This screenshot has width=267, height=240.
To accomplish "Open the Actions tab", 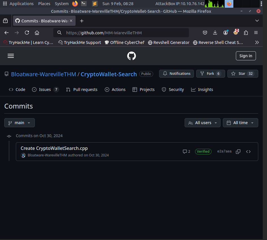I will click(x=115, y=90).
